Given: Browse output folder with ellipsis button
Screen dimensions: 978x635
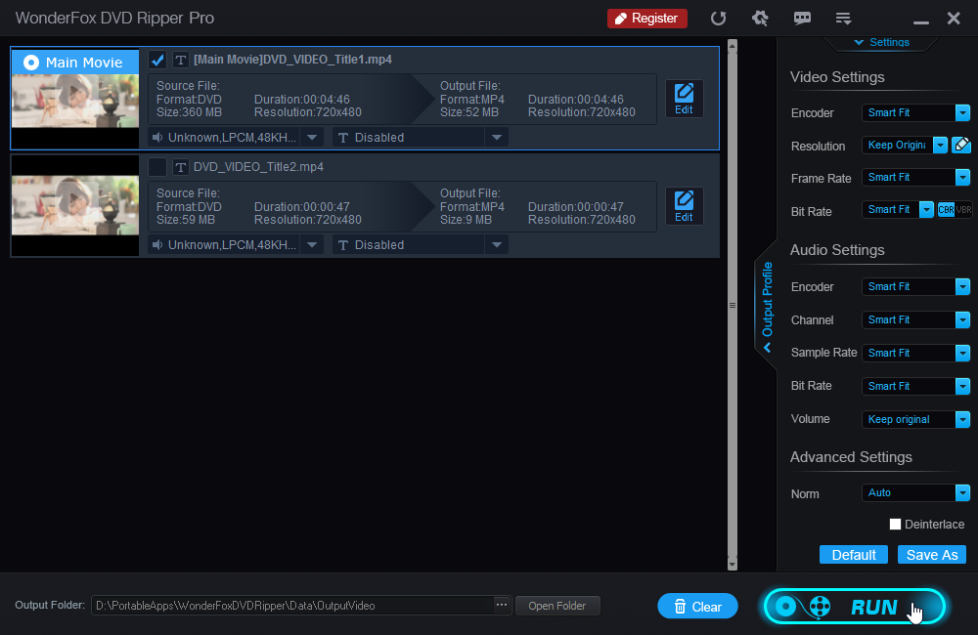Looking at the screenshot, I should (502, 605).
